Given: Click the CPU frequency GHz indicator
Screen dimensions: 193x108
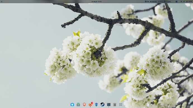Looking at the screenshot, I should 167,2.
